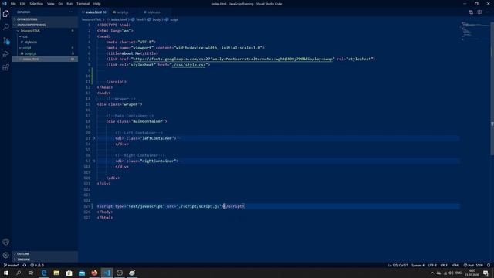Click the editor vertical scrollbar
494x278 pixels.
(x=492, y=88)
